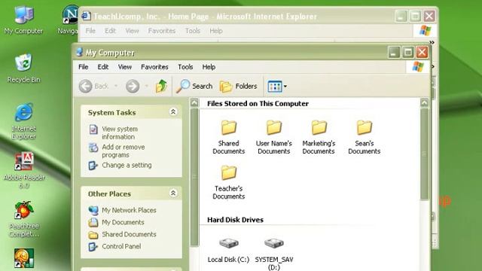482x271 pixels.
Task: Click Files Stored on This Computer heading
Action: click(258, 104)
